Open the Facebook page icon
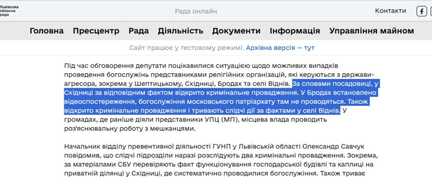Viewport: 432px width, 177px height. coord(422,11)
